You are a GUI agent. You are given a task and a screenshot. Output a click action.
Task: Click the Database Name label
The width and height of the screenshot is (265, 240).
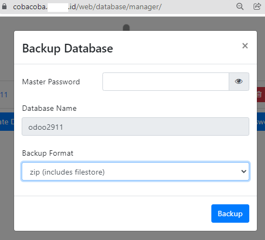tap(49, 108)
